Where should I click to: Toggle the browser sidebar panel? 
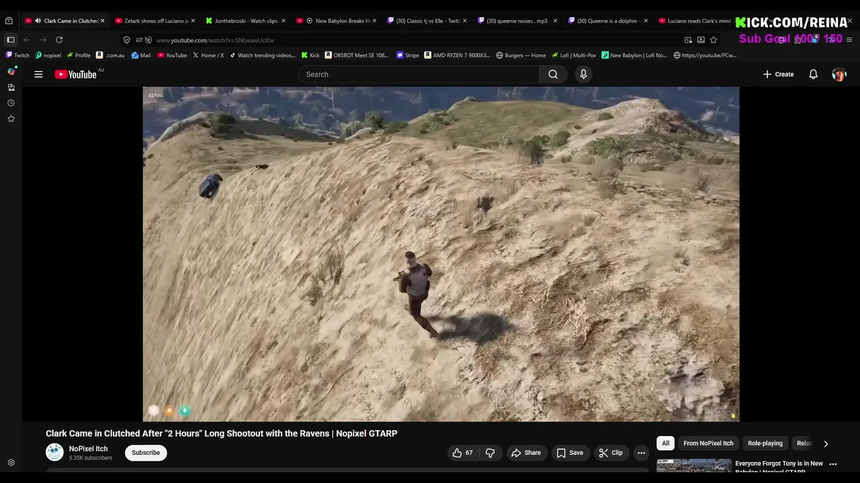pos(11,40)
